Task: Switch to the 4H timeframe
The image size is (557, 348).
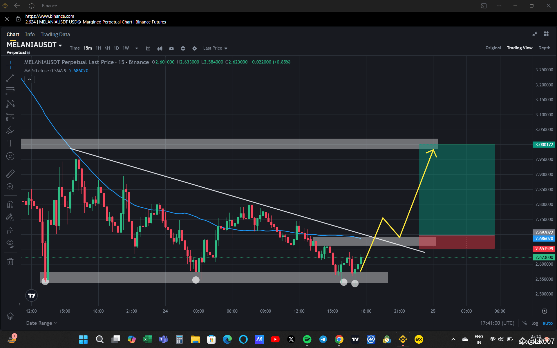Action: pyautogui.click(x=107, y=48)
